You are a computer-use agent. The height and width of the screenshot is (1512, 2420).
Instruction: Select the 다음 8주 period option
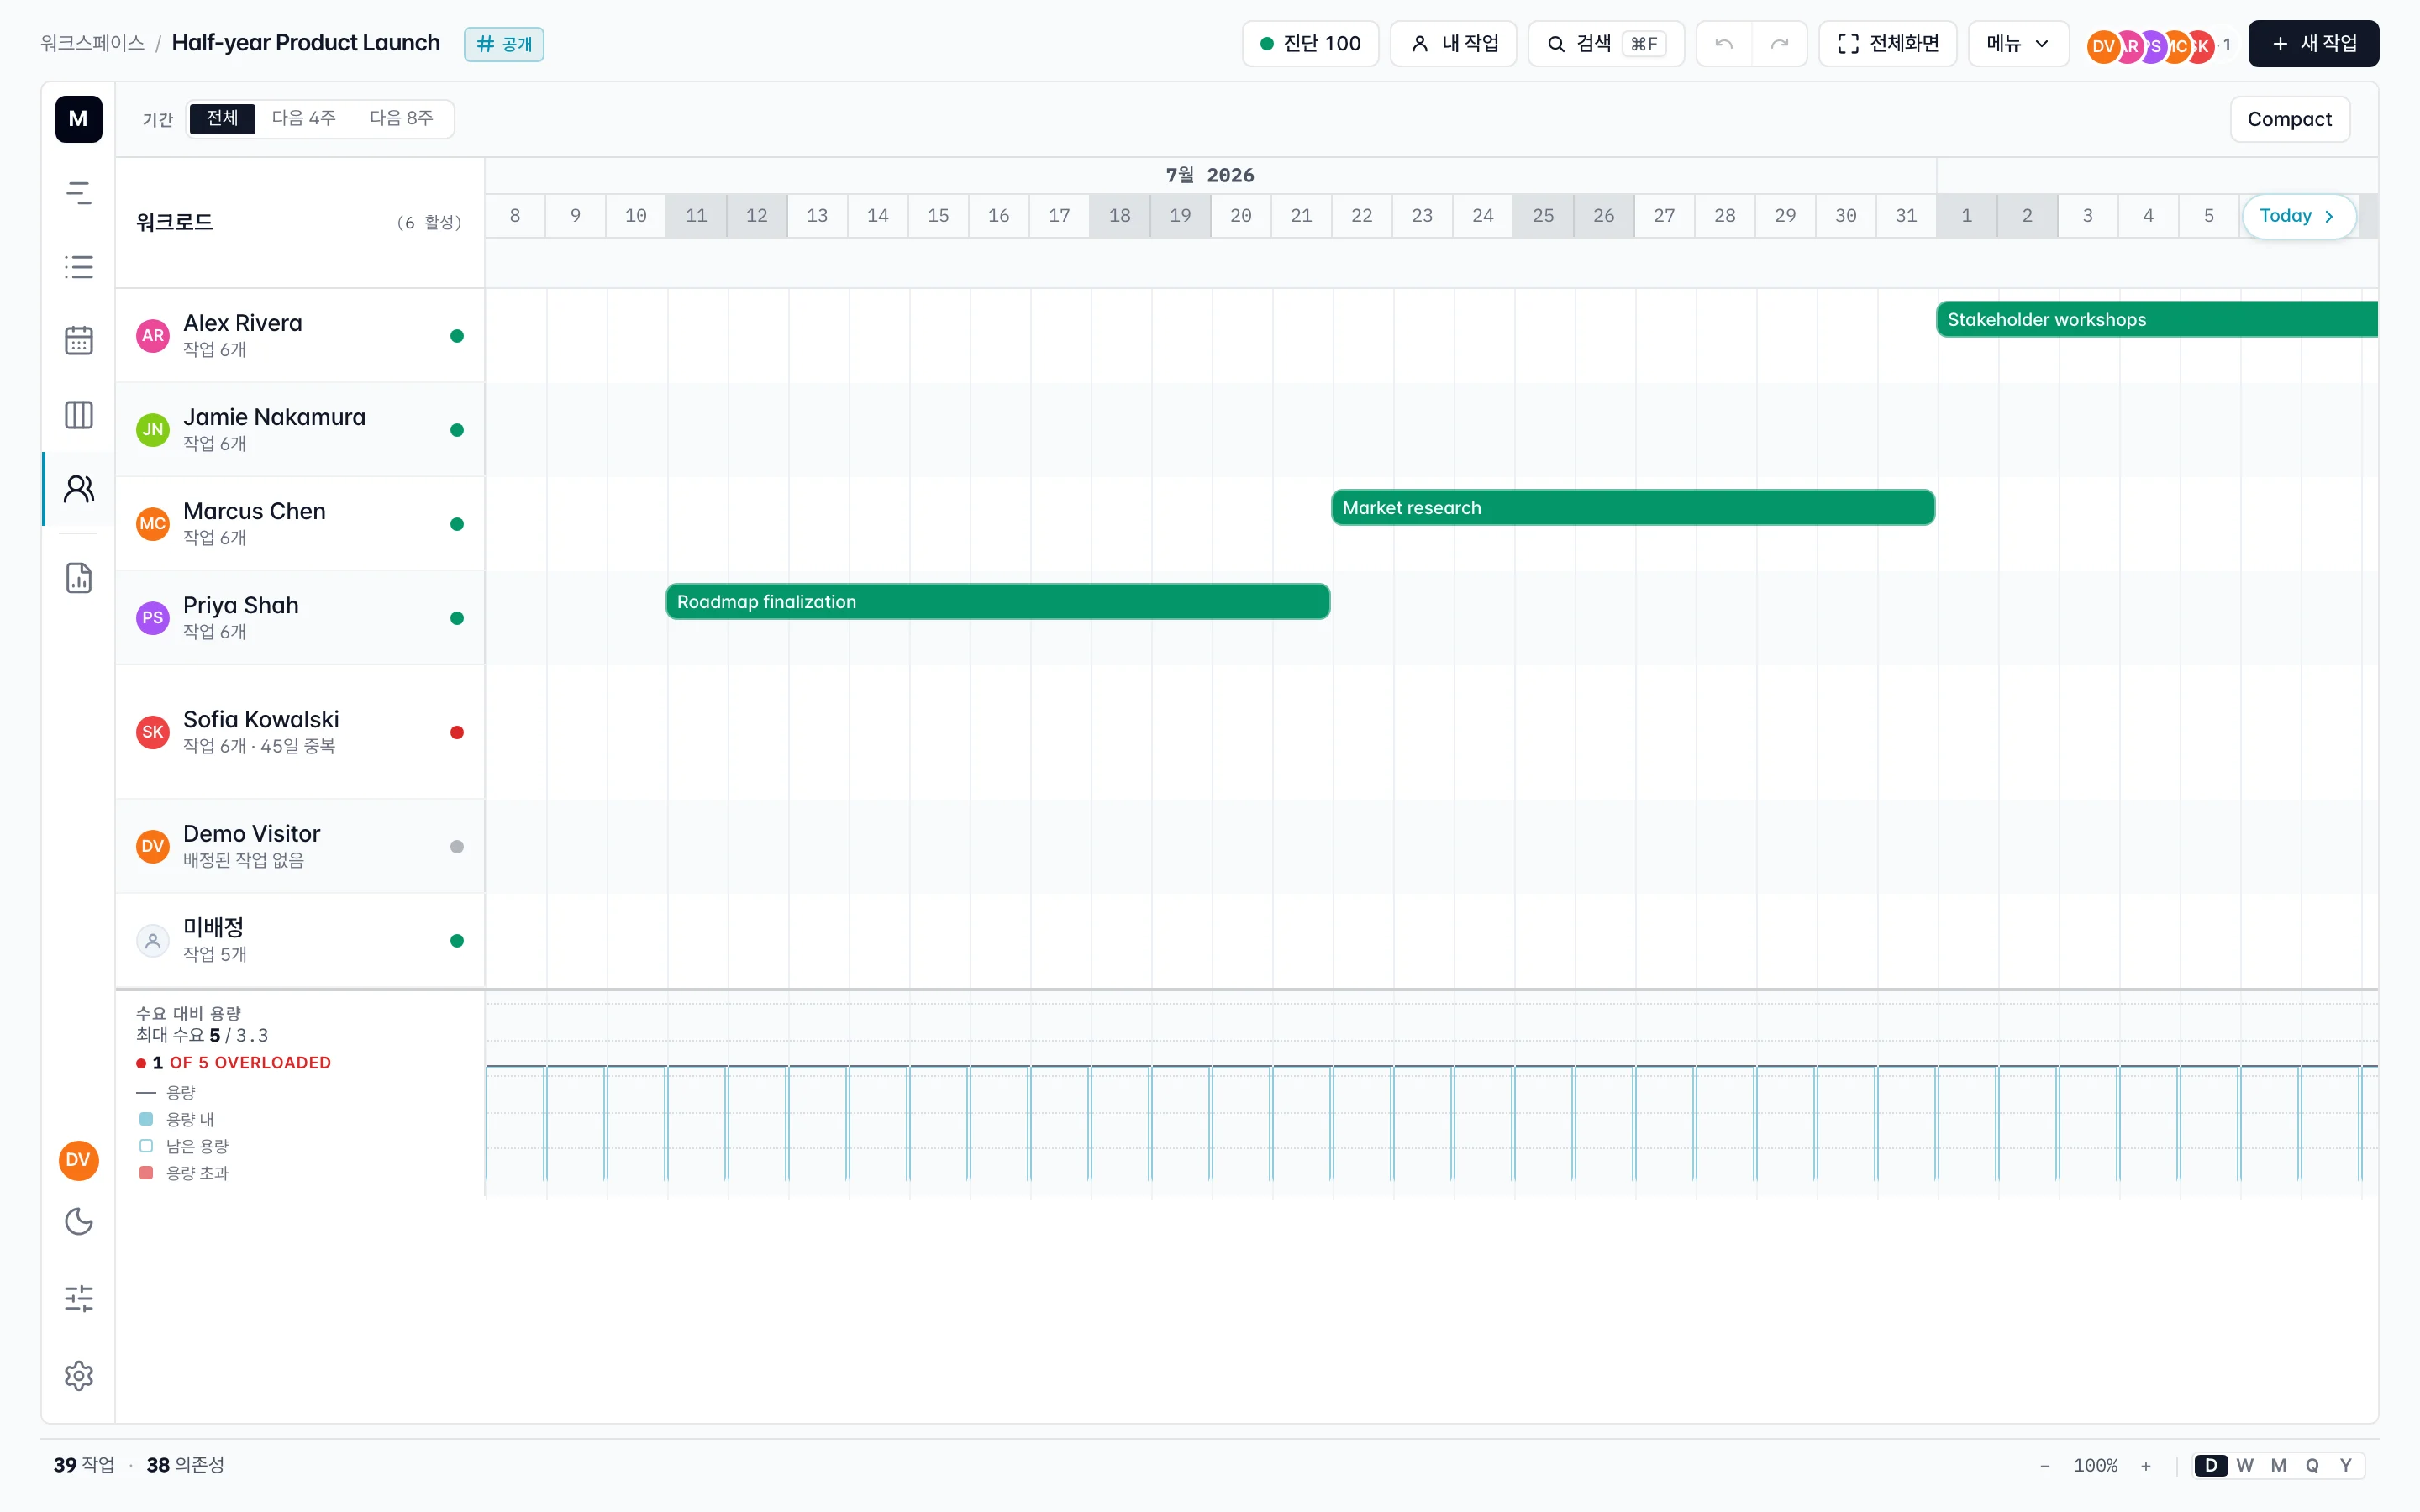pyautogui.click(x=401, y=118)
